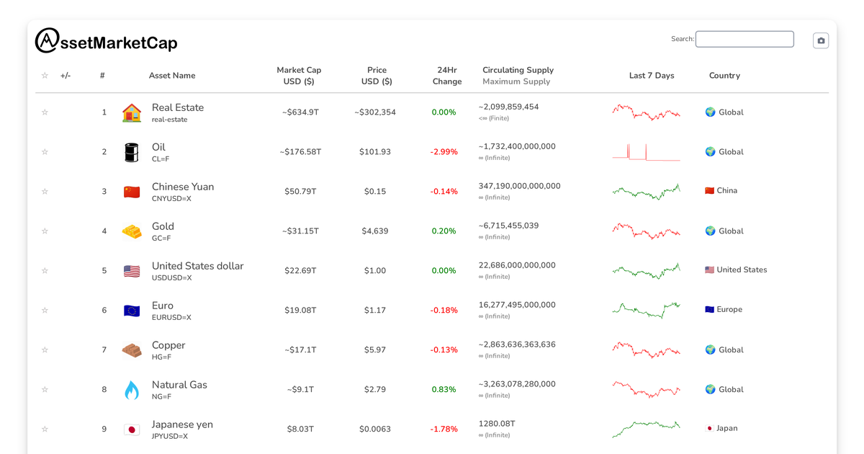Favorite Oil with its star
The image size is (864, 454).
tap(45, 152)
